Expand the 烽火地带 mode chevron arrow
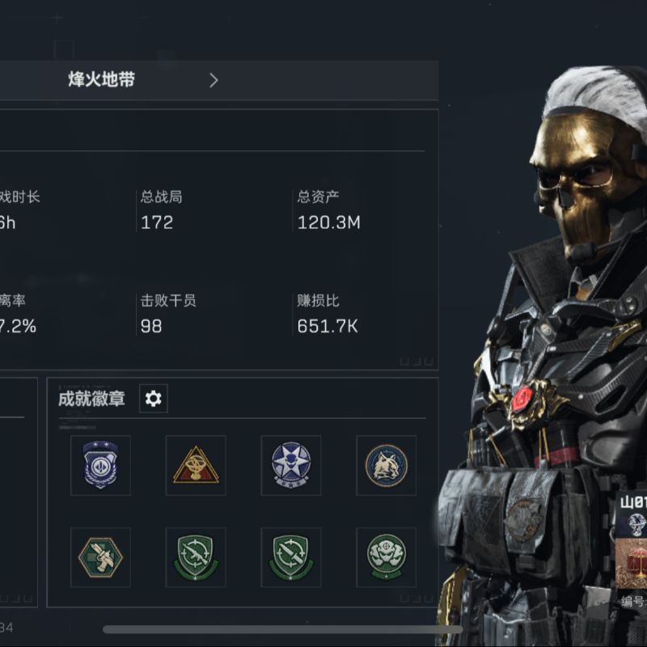Viewport: 647px width, 647px height. point(214,80)
